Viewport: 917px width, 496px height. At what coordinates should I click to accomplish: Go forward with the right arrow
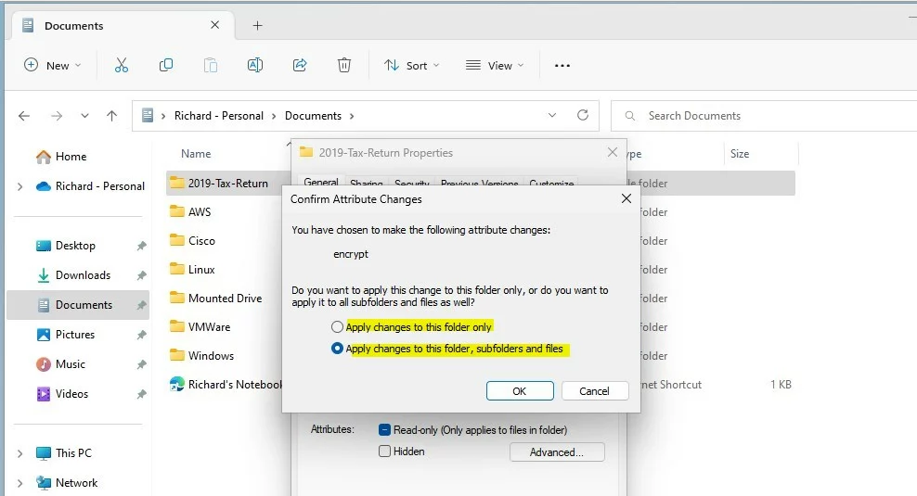click(x=57, y=116)
